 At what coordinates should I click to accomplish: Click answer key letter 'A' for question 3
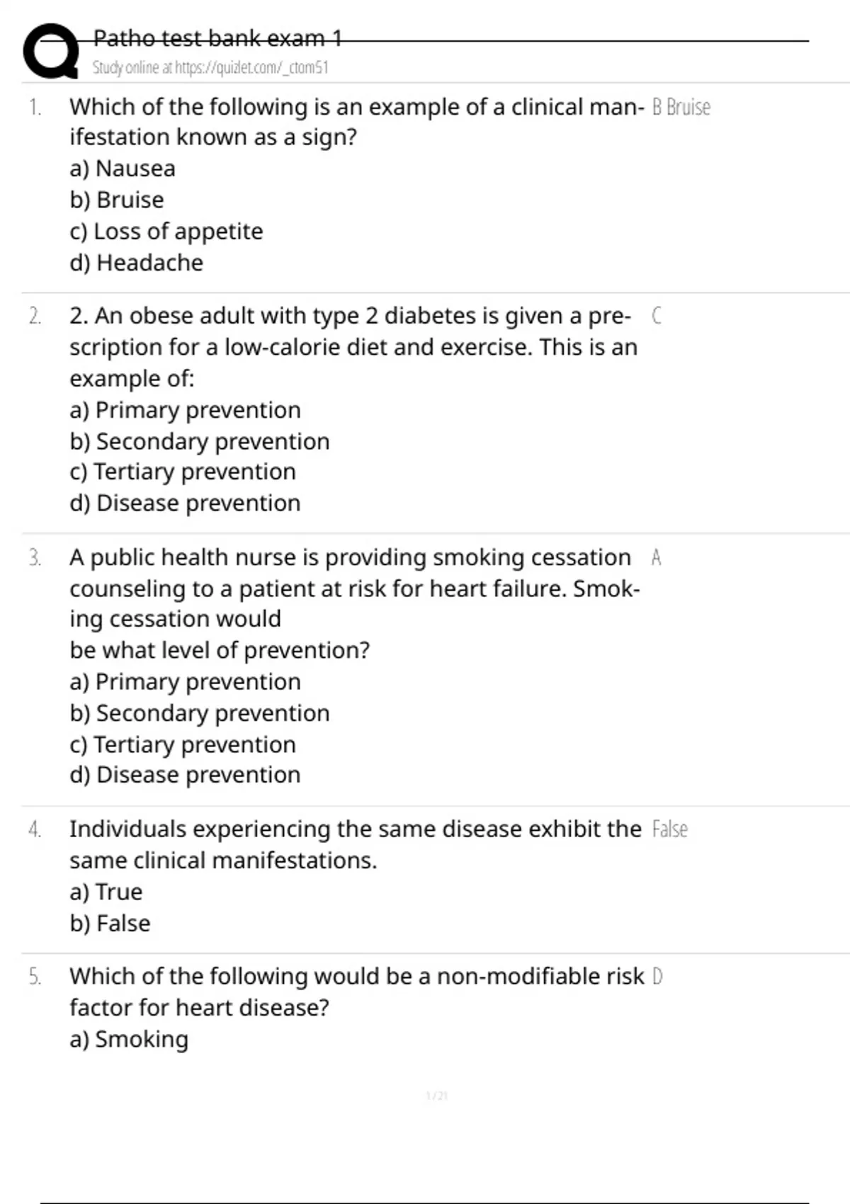[x=656, y=558]
